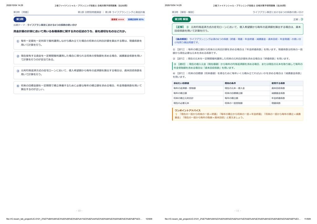Click the 出題テーマ line under the question badge
Image resolution: width=317 pixels, height=224 pixels.
(45, 25)
